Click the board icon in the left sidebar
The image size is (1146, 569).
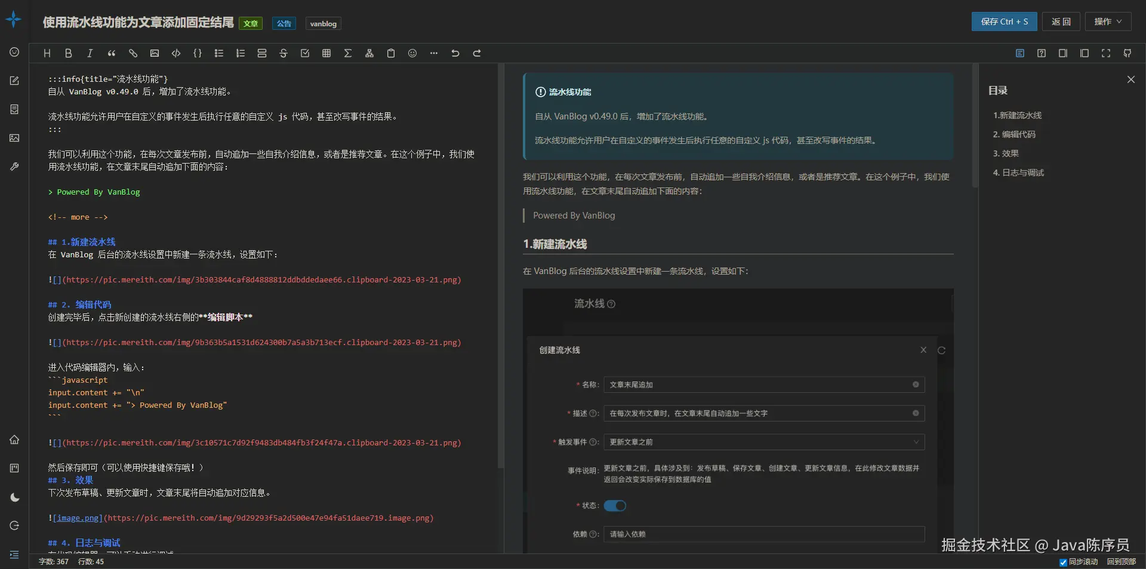[x=14, y=468]
